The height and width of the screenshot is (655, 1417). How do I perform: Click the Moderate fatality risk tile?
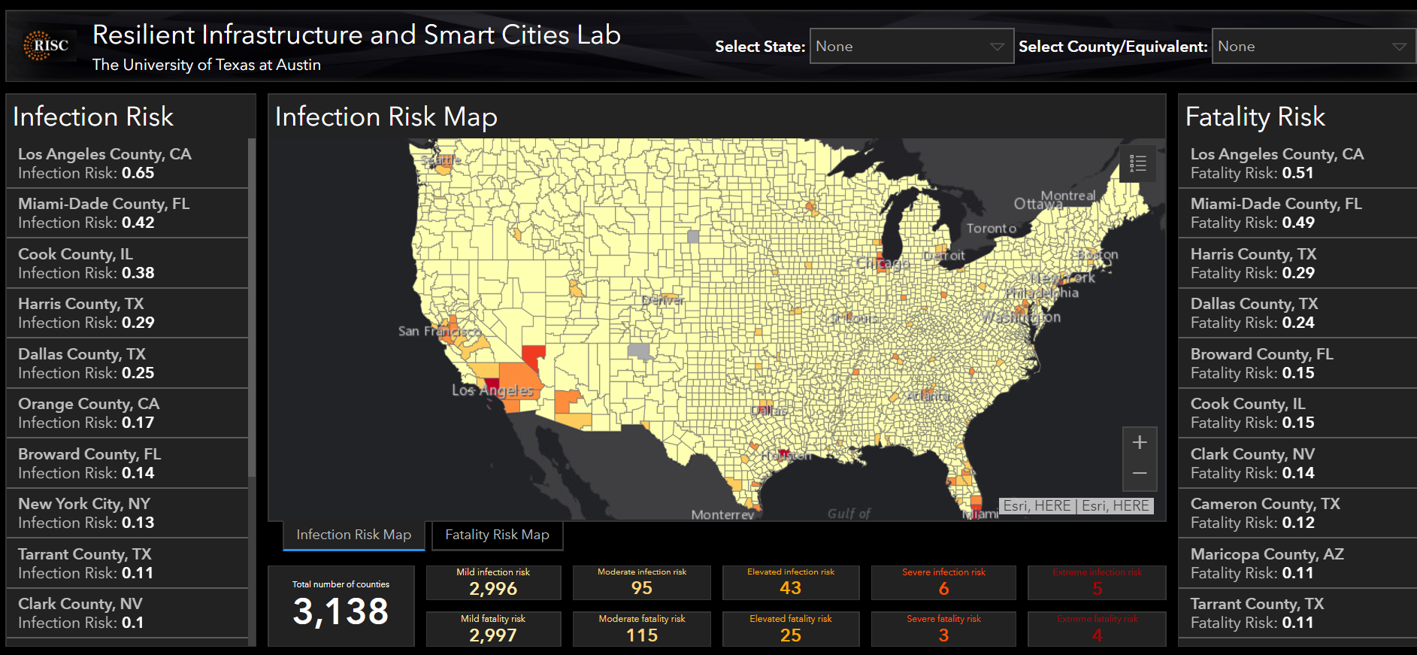(641, 629)
